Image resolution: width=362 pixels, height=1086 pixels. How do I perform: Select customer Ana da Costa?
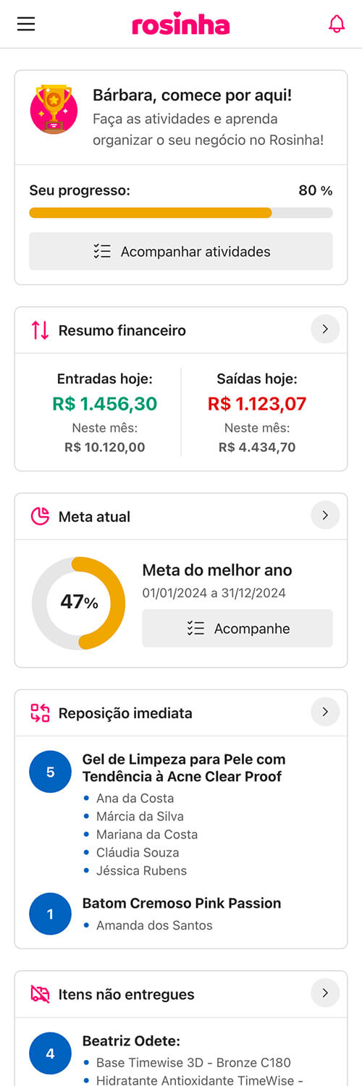[135, 799]
